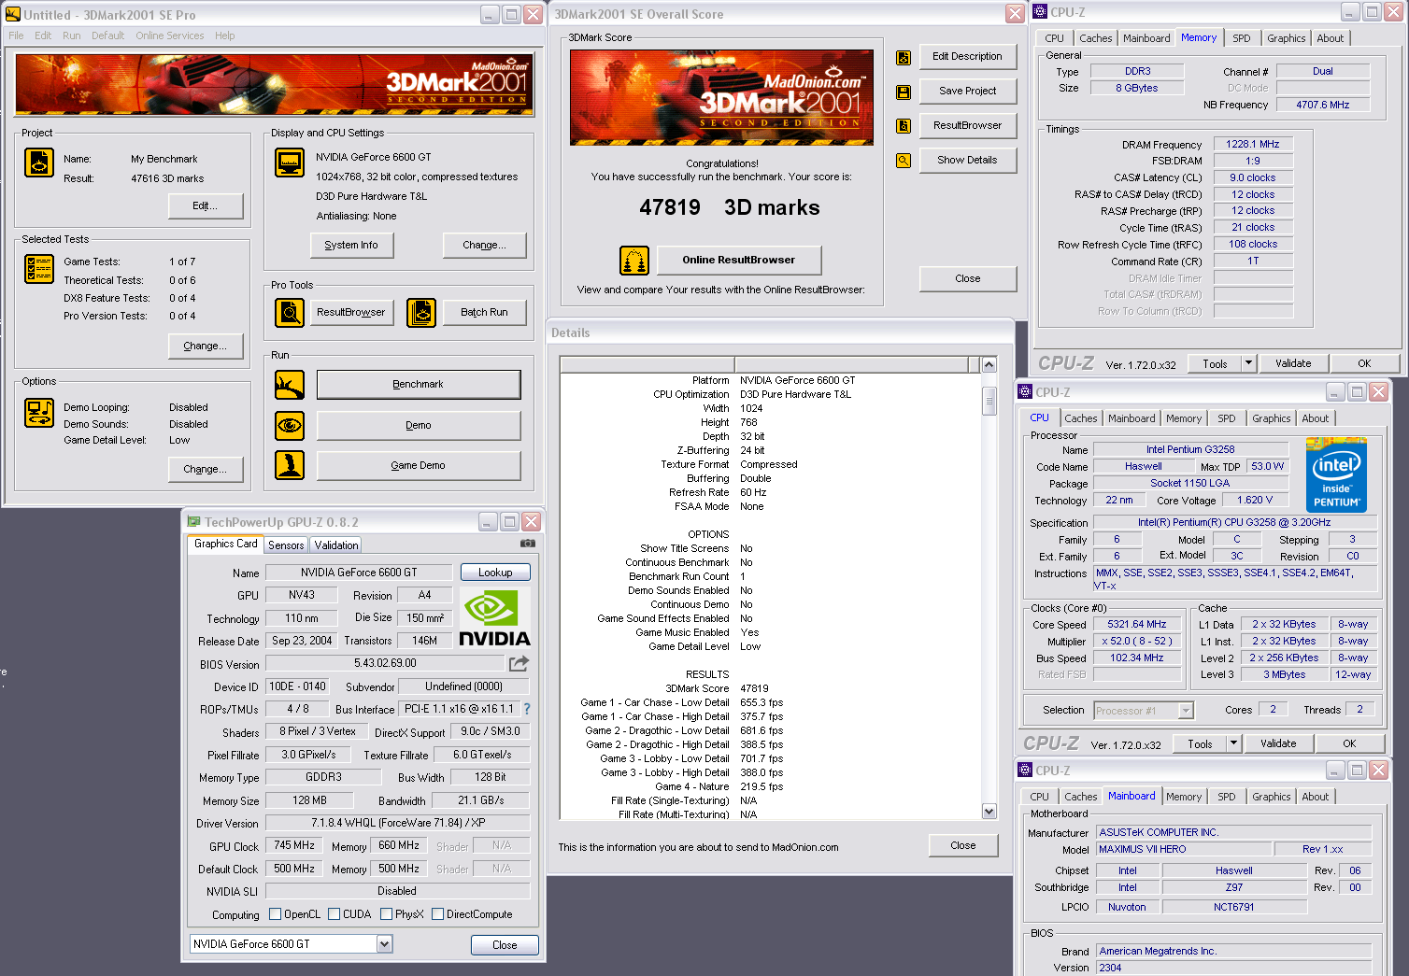Click the Batch Run button
This screenshot has height=976, width=1409.
click(484, 312)
